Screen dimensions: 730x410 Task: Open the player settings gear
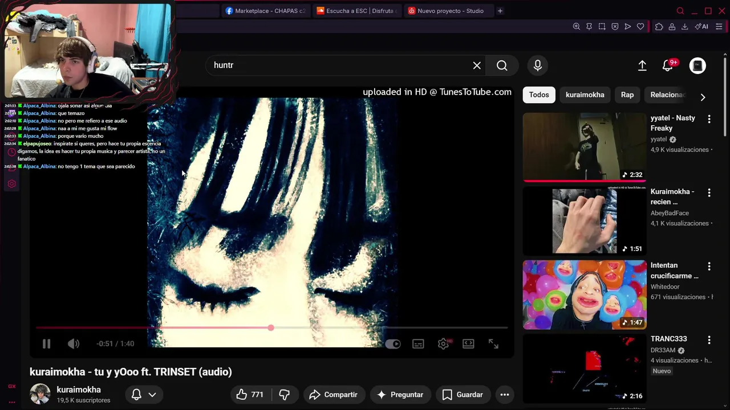(444, 344)
